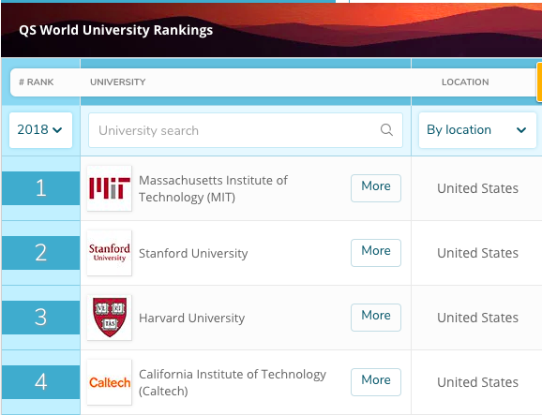
Task: Expand the By location dropdown
Action: 477,130
